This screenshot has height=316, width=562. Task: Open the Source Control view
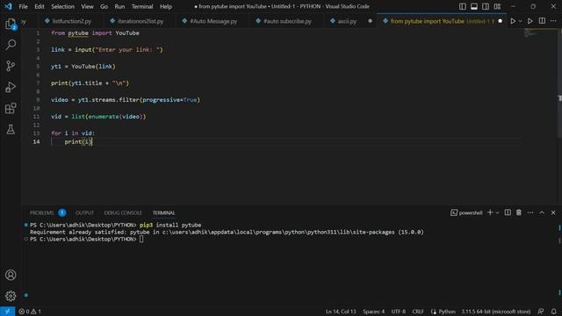point(11,66)
